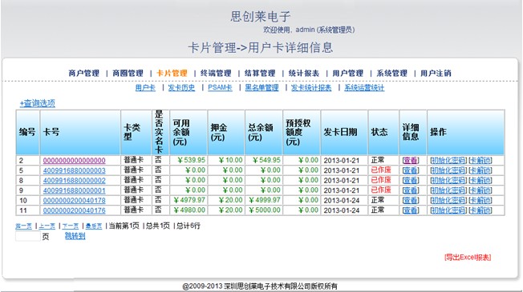523x292 pixels.
Task: Click 卡解锁 for card 0000000200040176
Action: (x=480, y=210)
